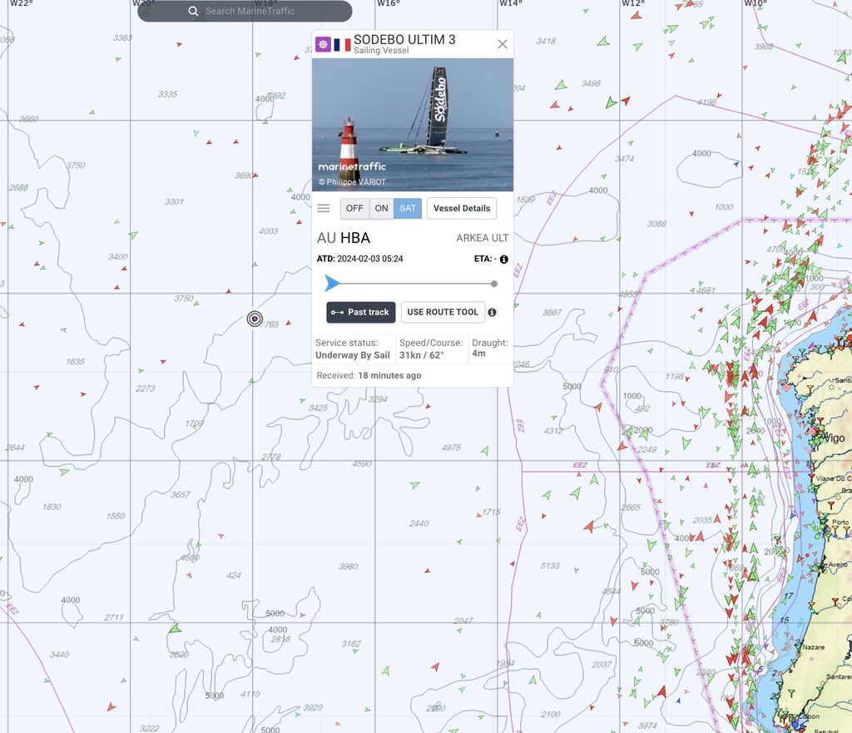Click the info icon beside USE ROUTE TOOL

(x=493, y=313)
